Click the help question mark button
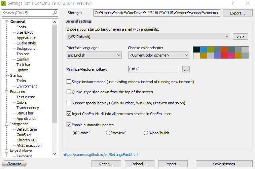Viewport: 255px width, 169px height. pos(233,3)
